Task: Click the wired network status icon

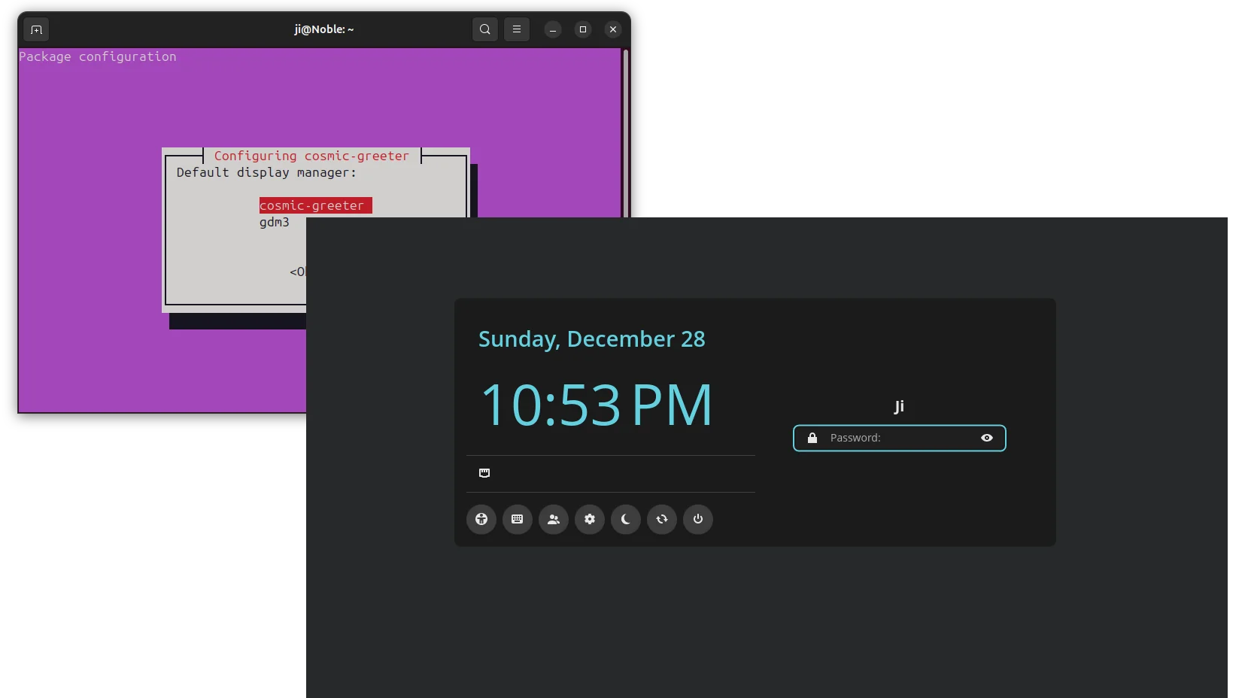Action: click(484, 473)
